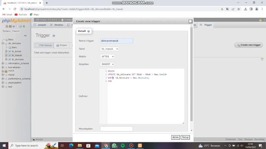Viewport: 266px width, 149px height.
Task: Click the Create new trigger button
Action: point(249,45)
